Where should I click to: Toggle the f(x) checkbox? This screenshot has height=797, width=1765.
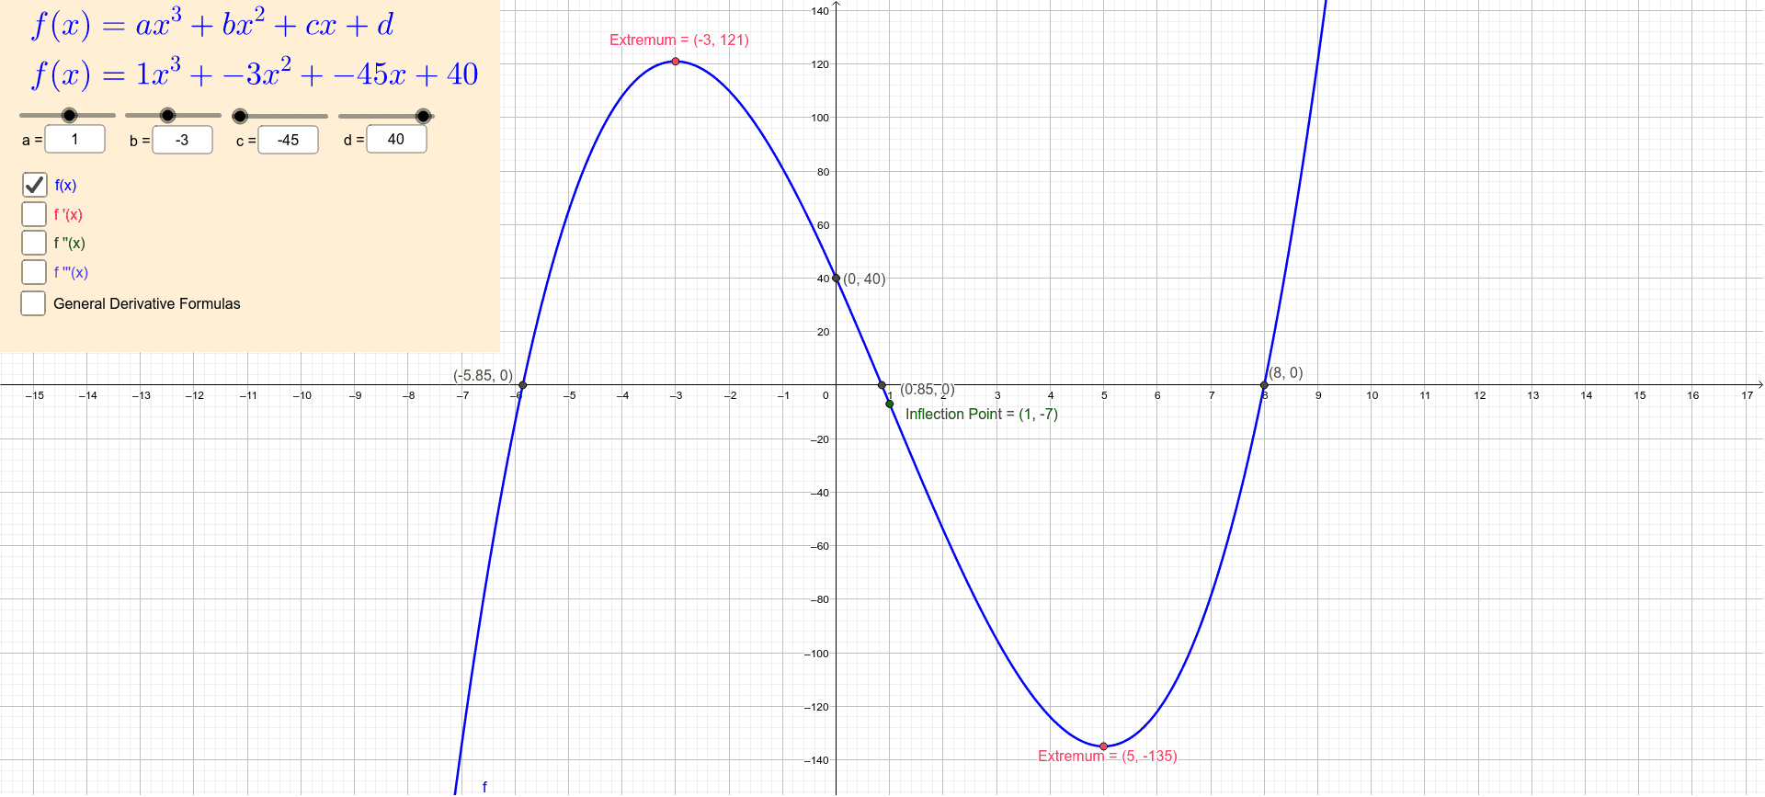pos(34,185)
